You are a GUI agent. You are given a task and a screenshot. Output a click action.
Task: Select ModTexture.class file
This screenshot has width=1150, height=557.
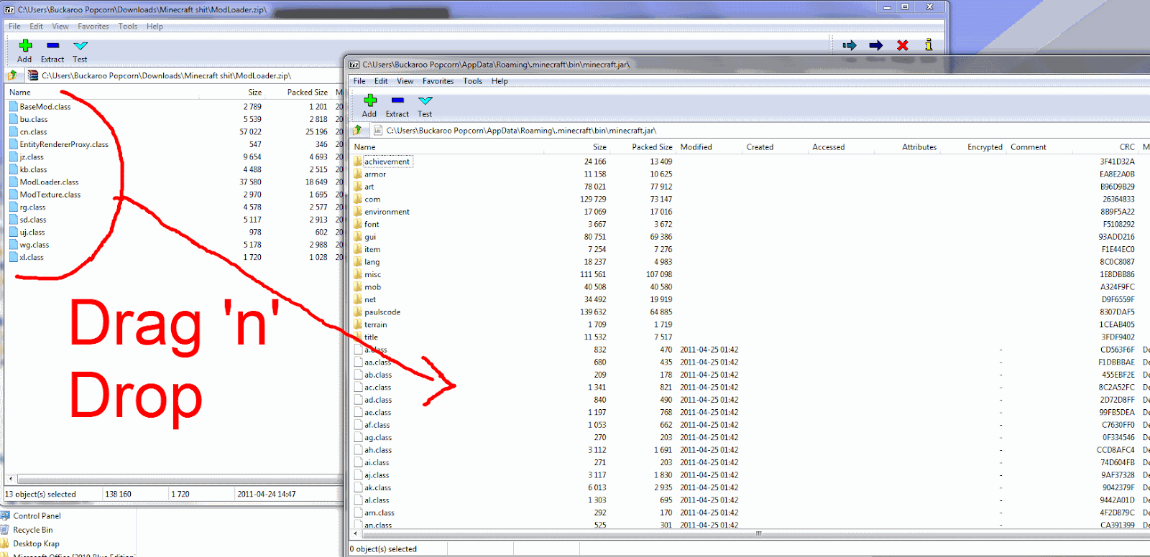(x=50, y=195)
